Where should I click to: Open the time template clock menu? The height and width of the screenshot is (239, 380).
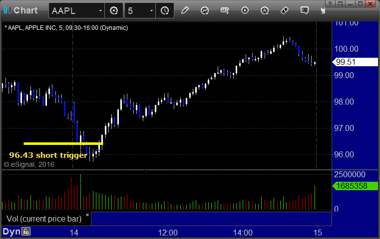[165, 10]
